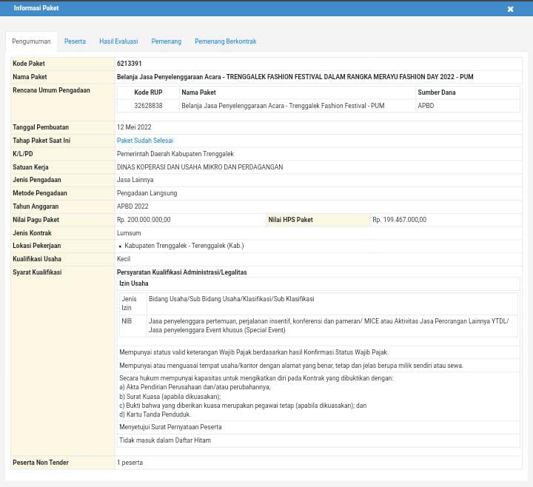Click the Bidang Usaha/Sub Bidang Usaha header

pyautogui.click(x=231, y=299)
